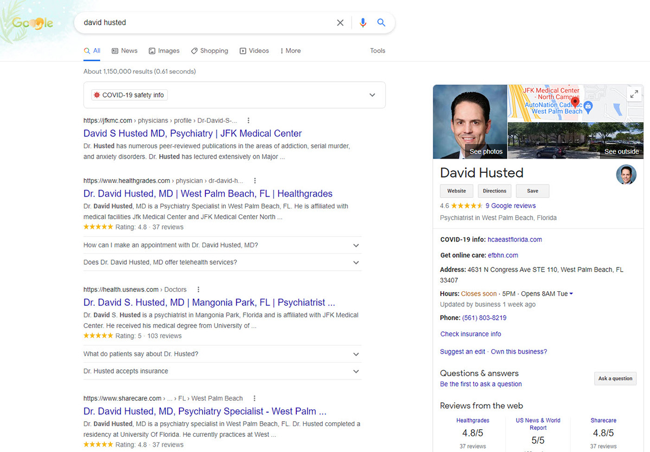
Task: Switch to the News tab
Action: tap(125, 51)
